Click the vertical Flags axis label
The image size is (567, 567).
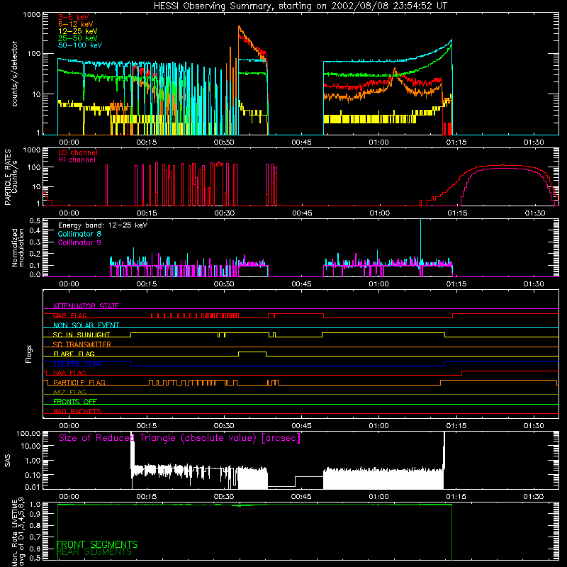pos(29,354)
